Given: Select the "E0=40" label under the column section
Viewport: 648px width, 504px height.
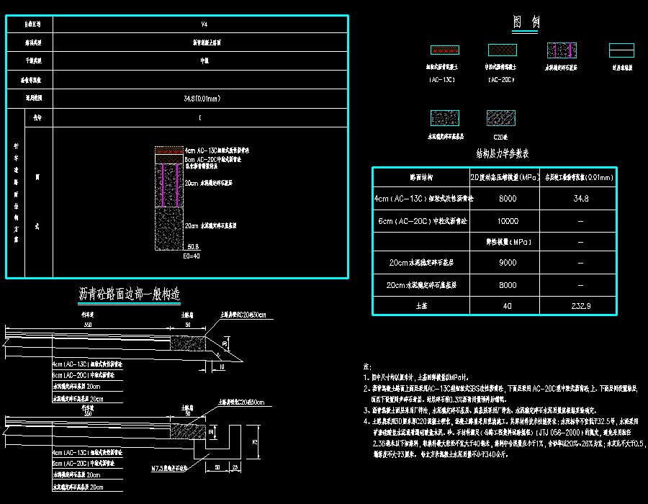Looking at the screenshot, I should (x=192, y=256).
